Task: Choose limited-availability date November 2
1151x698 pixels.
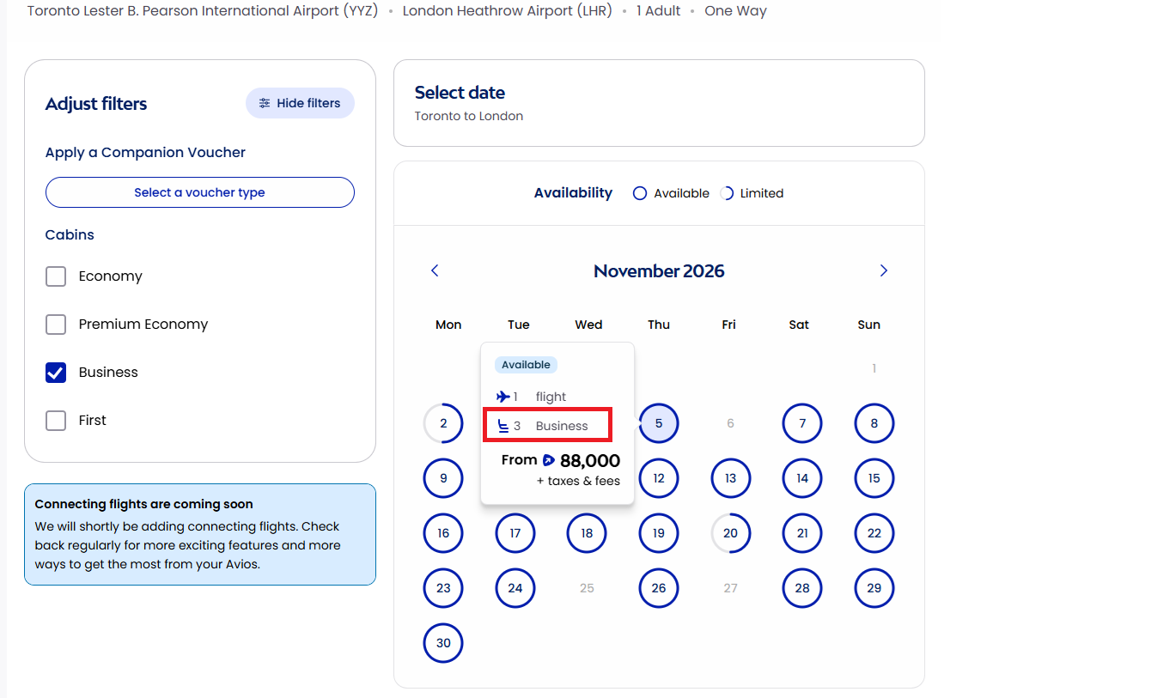Action: tap(443, 423)
